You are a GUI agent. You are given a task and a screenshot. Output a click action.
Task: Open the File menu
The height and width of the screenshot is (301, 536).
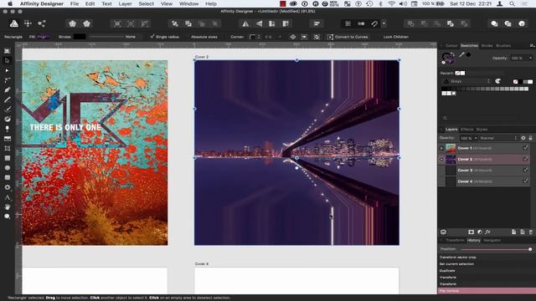75,3
